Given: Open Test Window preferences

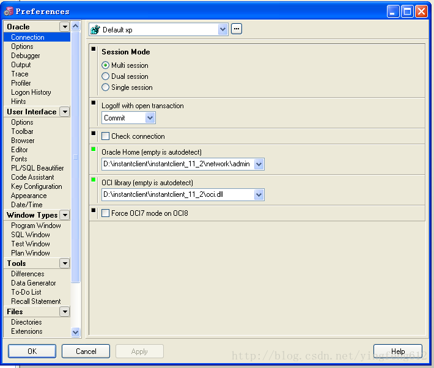Looking at the screenshot, I should coord(31,244).
